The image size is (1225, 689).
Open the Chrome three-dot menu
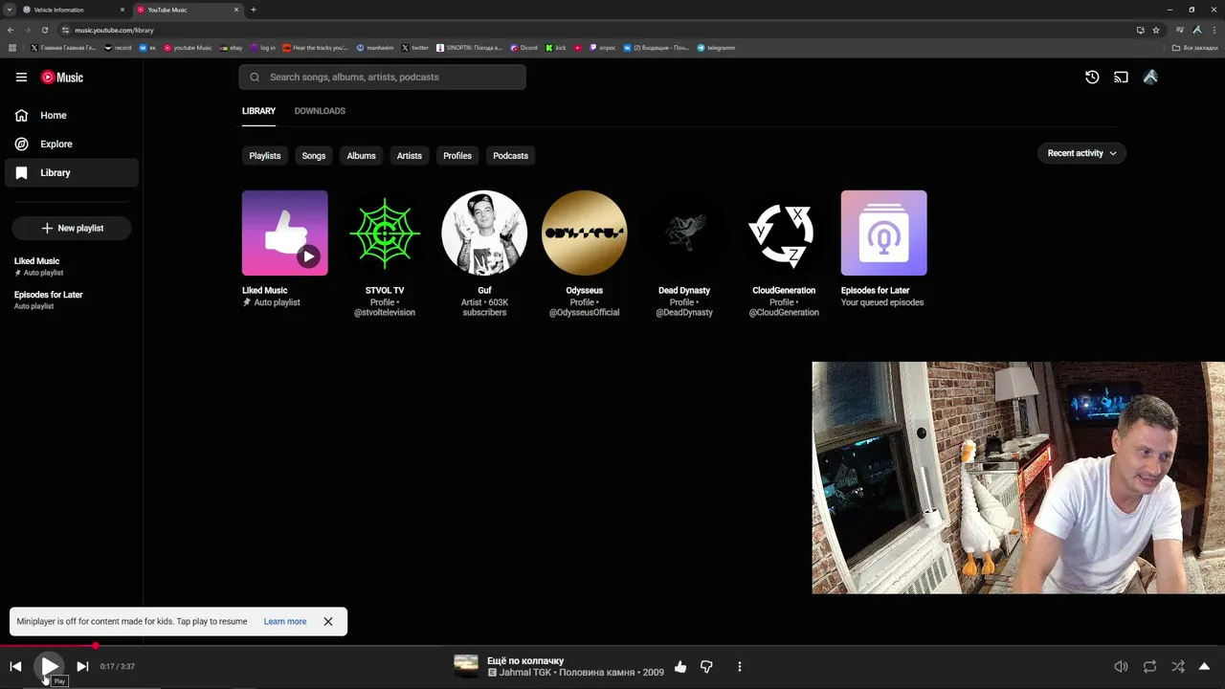pyautogui.click(x=1214, y=30)
